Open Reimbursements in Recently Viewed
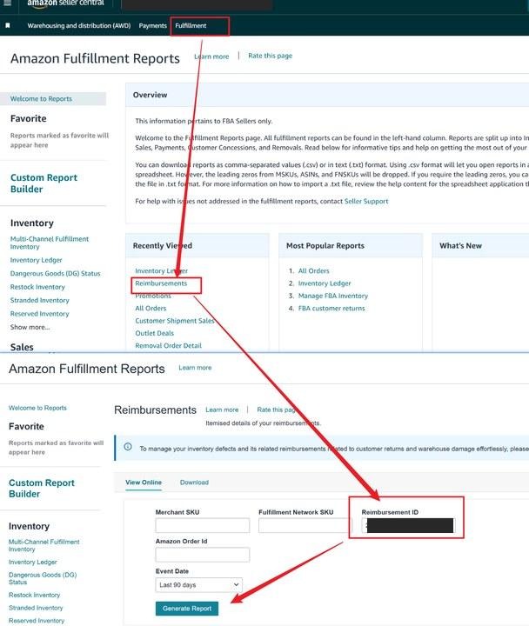The height and width of the screenshot is (626, 529). [x=161, y=283]
